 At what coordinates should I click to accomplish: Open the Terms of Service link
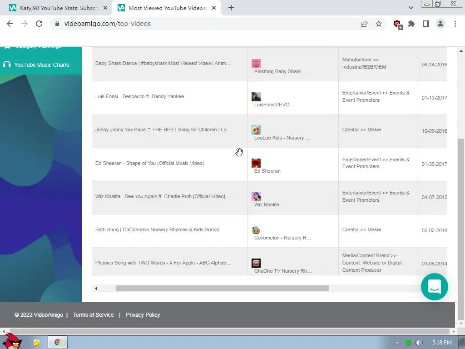[x=94, y=315]
